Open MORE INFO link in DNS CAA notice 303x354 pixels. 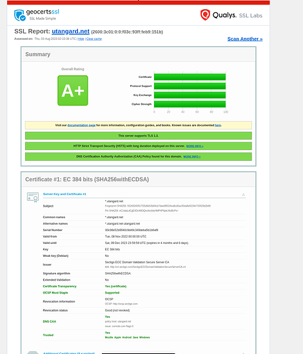click(191, 156)
